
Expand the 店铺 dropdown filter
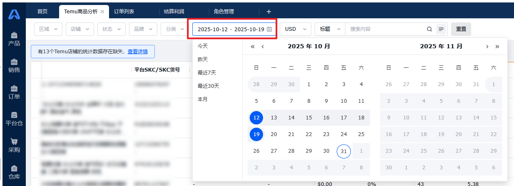click(x=80, y=29)
